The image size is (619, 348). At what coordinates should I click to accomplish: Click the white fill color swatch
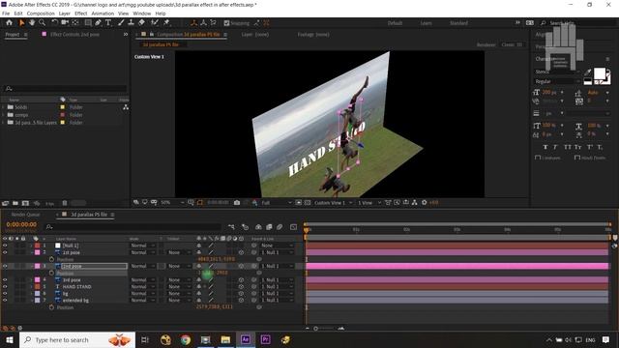(x=600, y=73)
